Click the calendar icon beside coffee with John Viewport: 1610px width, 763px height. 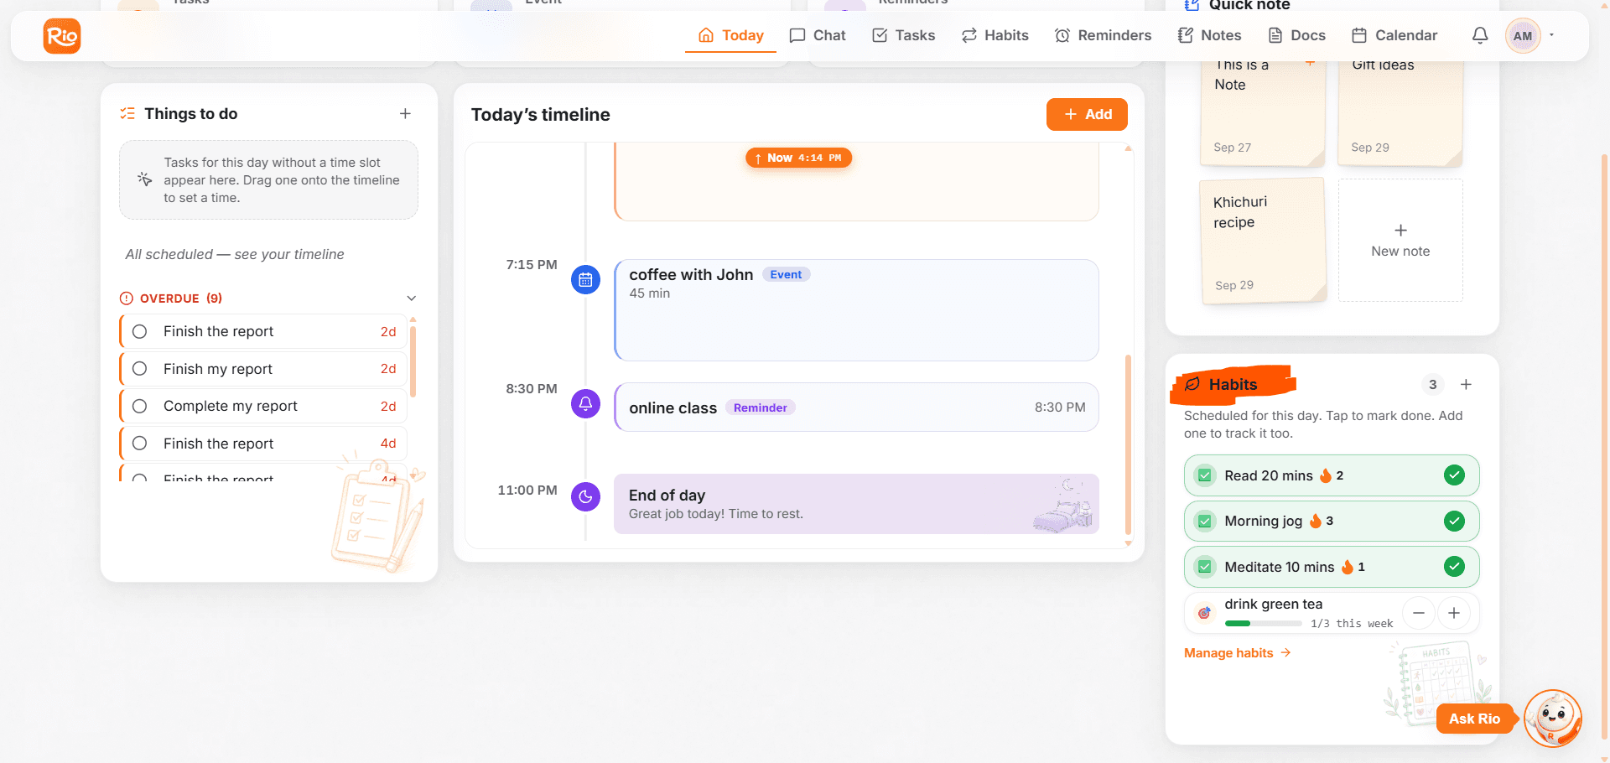(x=585, y=280)
